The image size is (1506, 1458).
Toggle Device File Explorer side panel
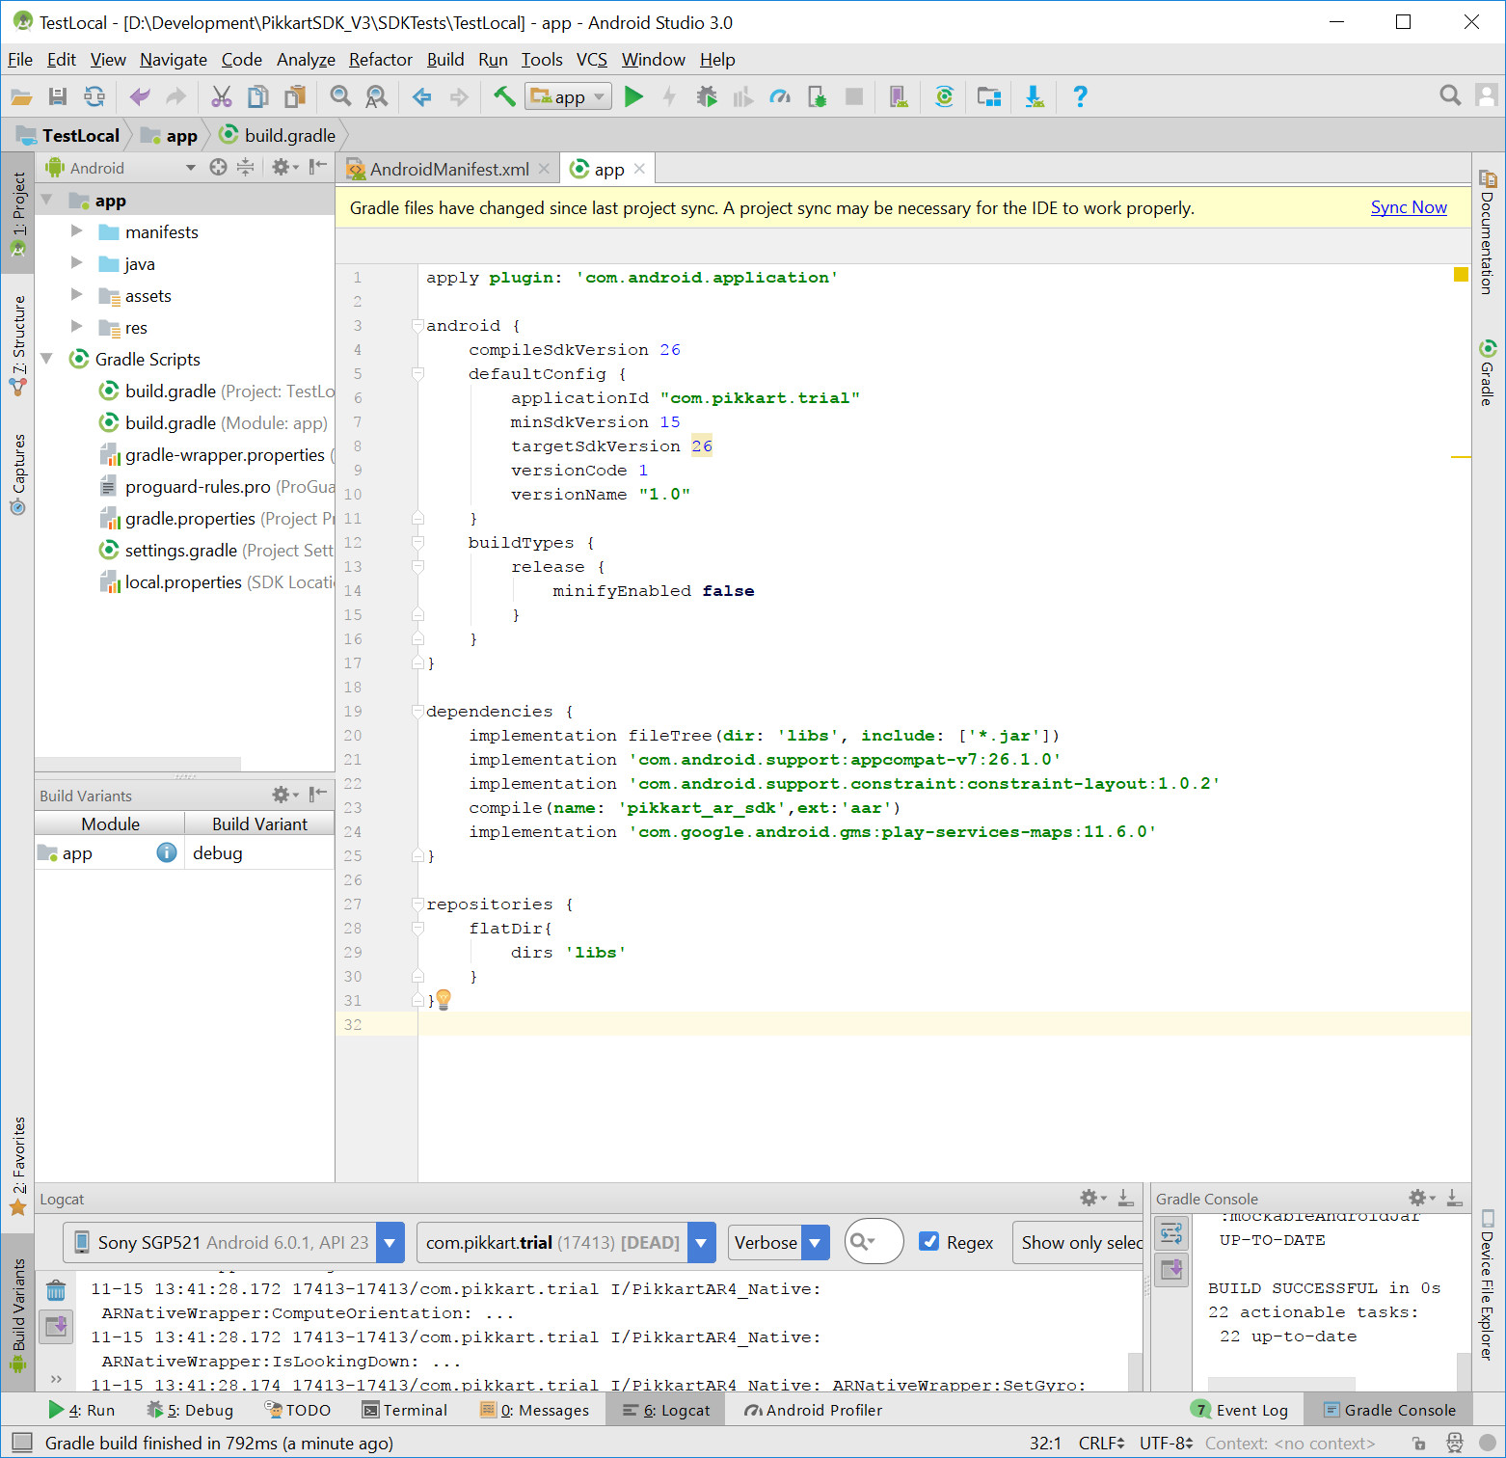[1488, 1284]
